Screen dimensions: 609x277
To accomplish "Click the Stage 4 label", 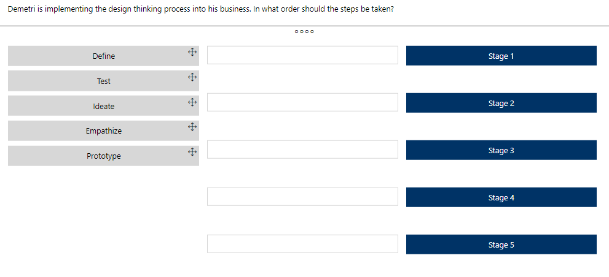I will [501, 197].
